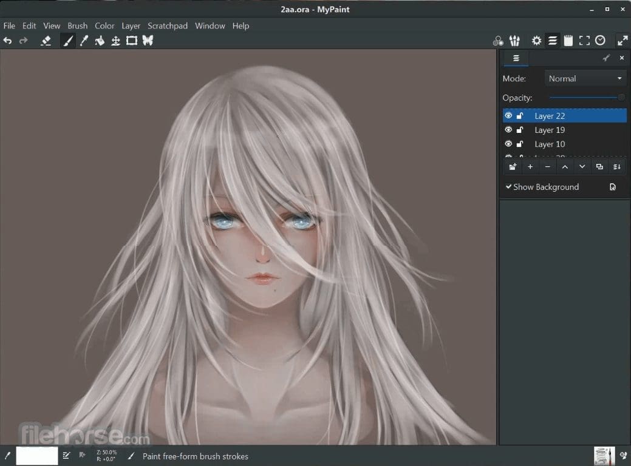The image size is (631, 466).
Task: Activate the freehand Brush tool
Action: coord(68,40)
